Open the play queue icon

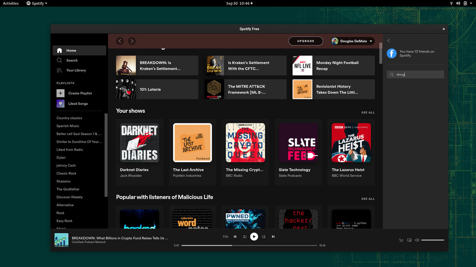[x=401, y=240]
